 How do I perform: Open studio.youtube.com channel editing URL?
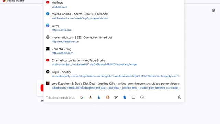click(x=95, y=65)
